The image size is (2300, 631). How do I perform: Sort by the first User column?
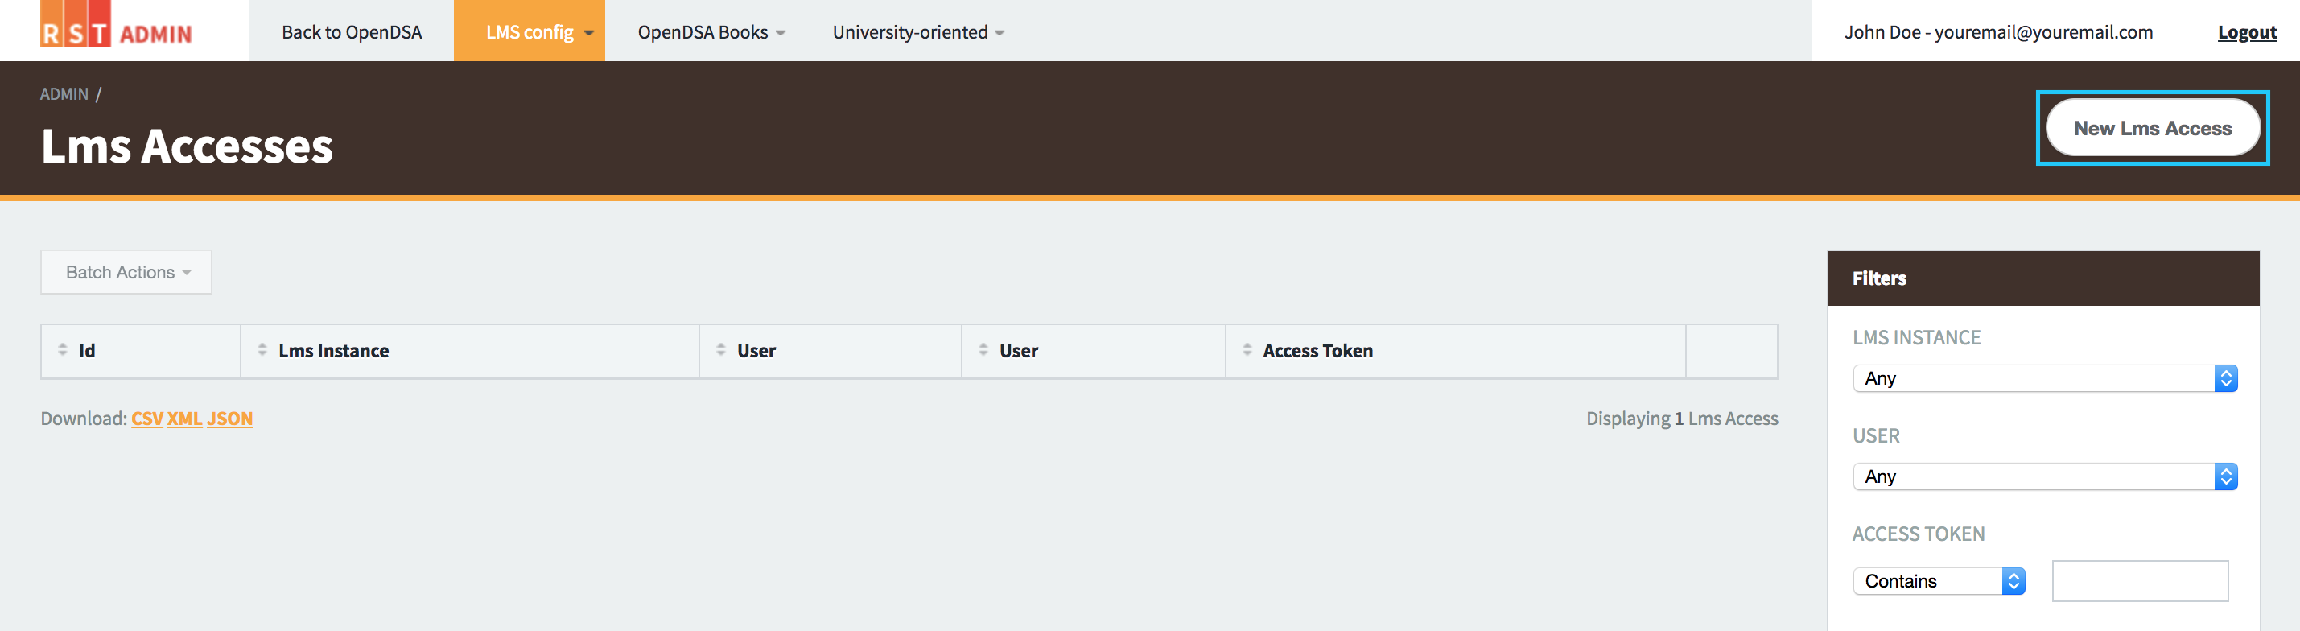756,351
